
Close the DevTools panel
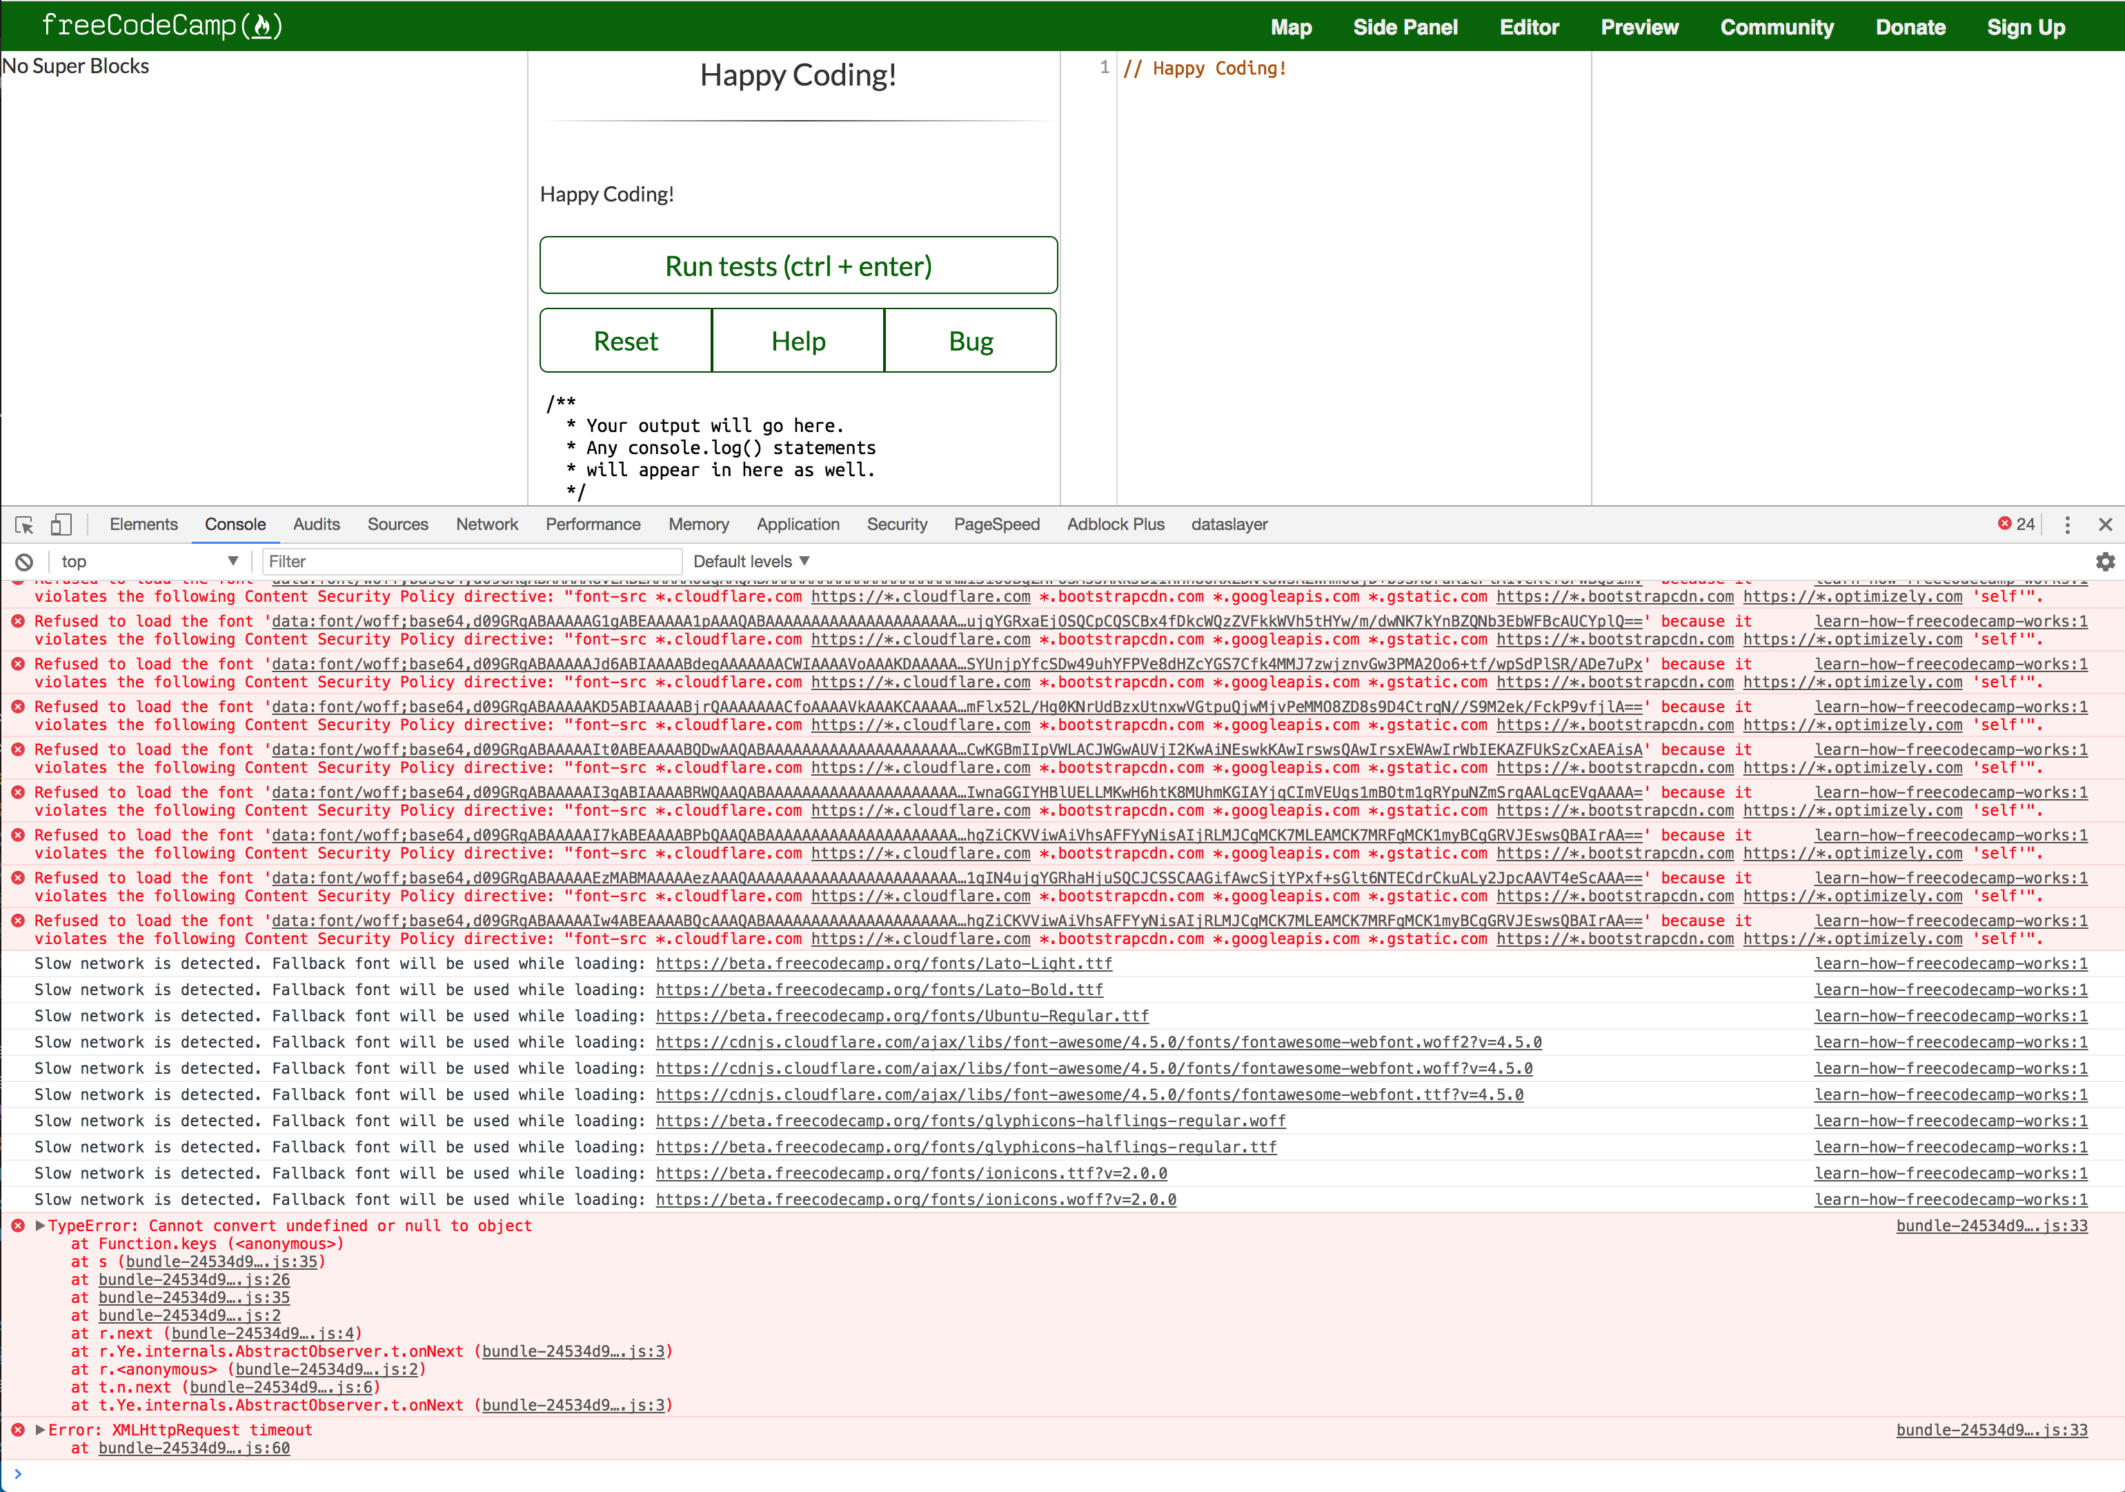click(2106, 524)
